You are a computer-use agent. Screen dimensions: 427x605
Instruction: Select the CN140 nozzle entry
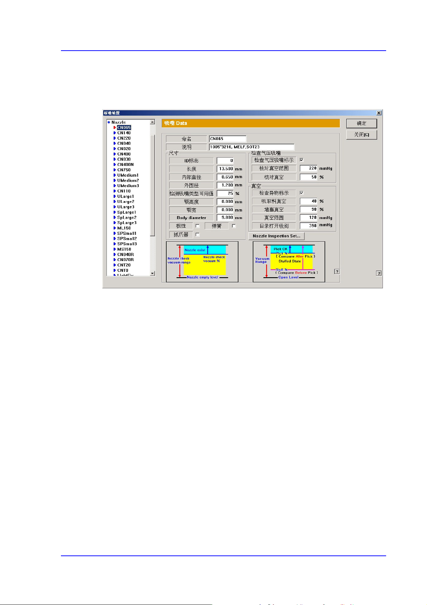tap(124, 133)
